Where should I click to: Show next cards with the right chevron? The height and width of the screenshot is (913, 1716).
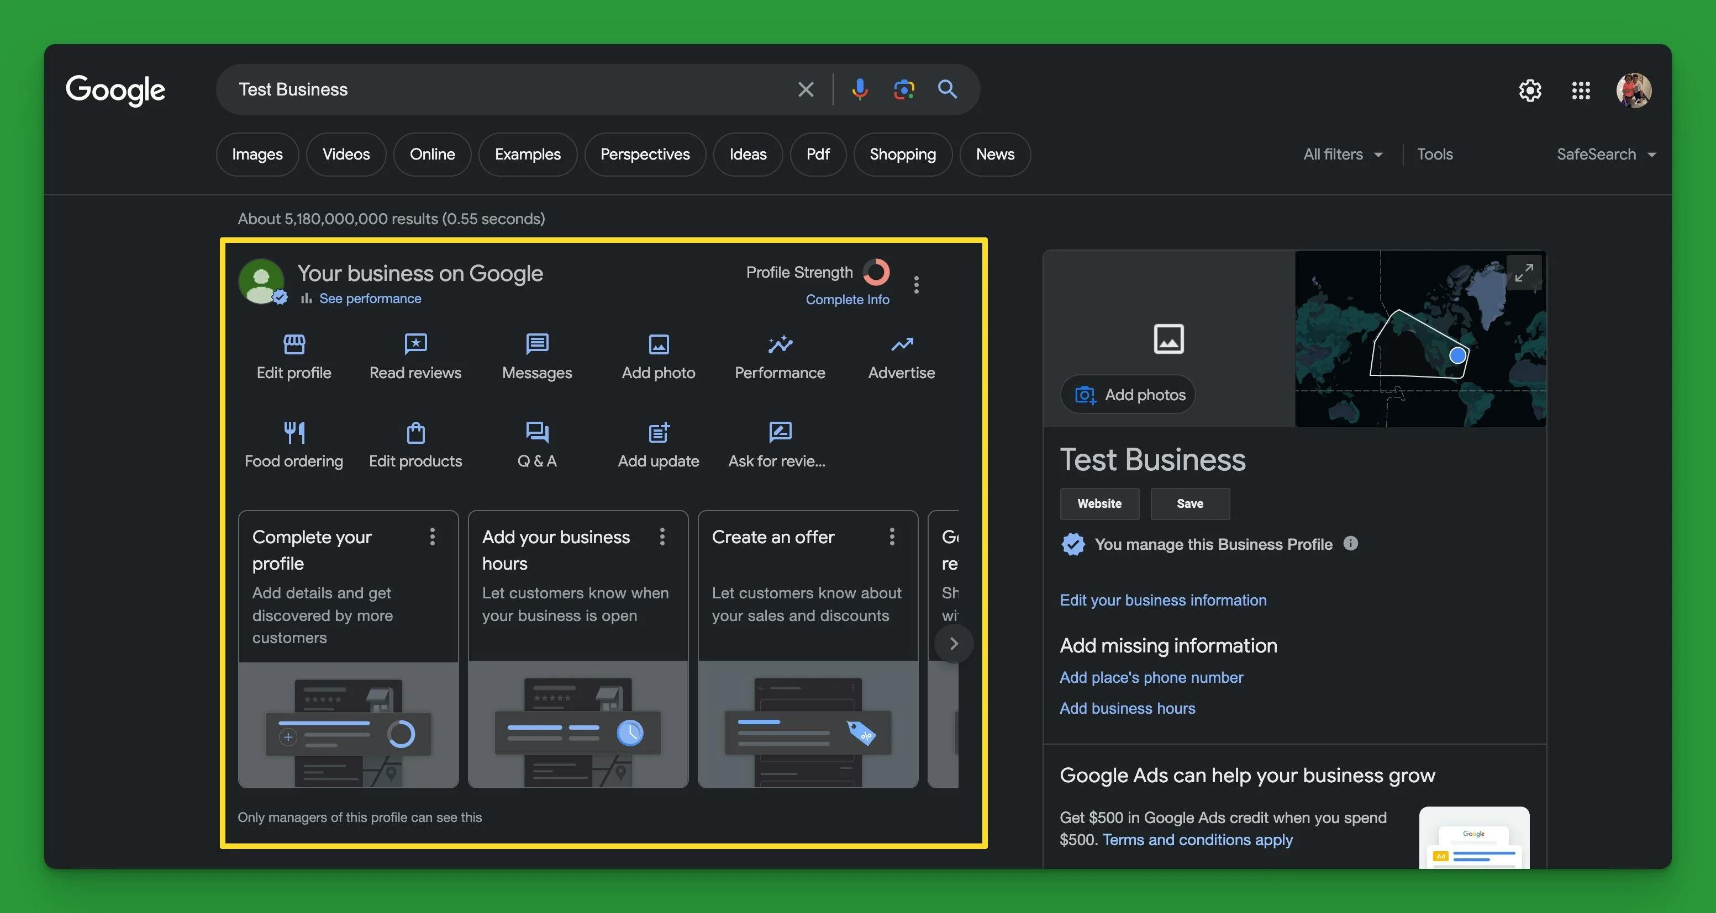[x=953, y=644]
